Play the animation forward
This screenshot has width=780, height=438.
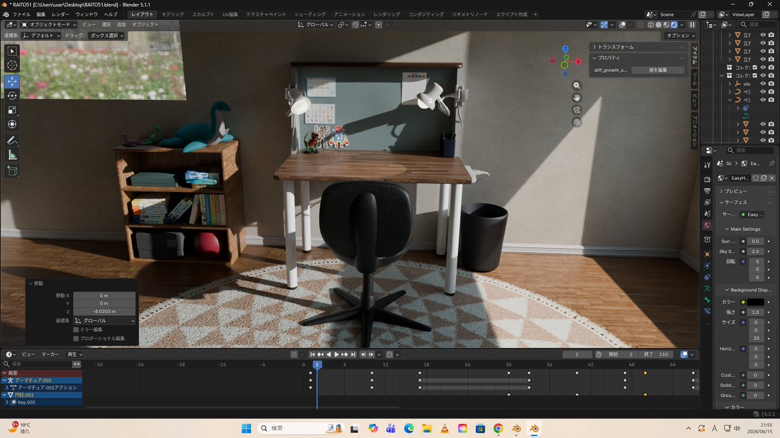337,354
